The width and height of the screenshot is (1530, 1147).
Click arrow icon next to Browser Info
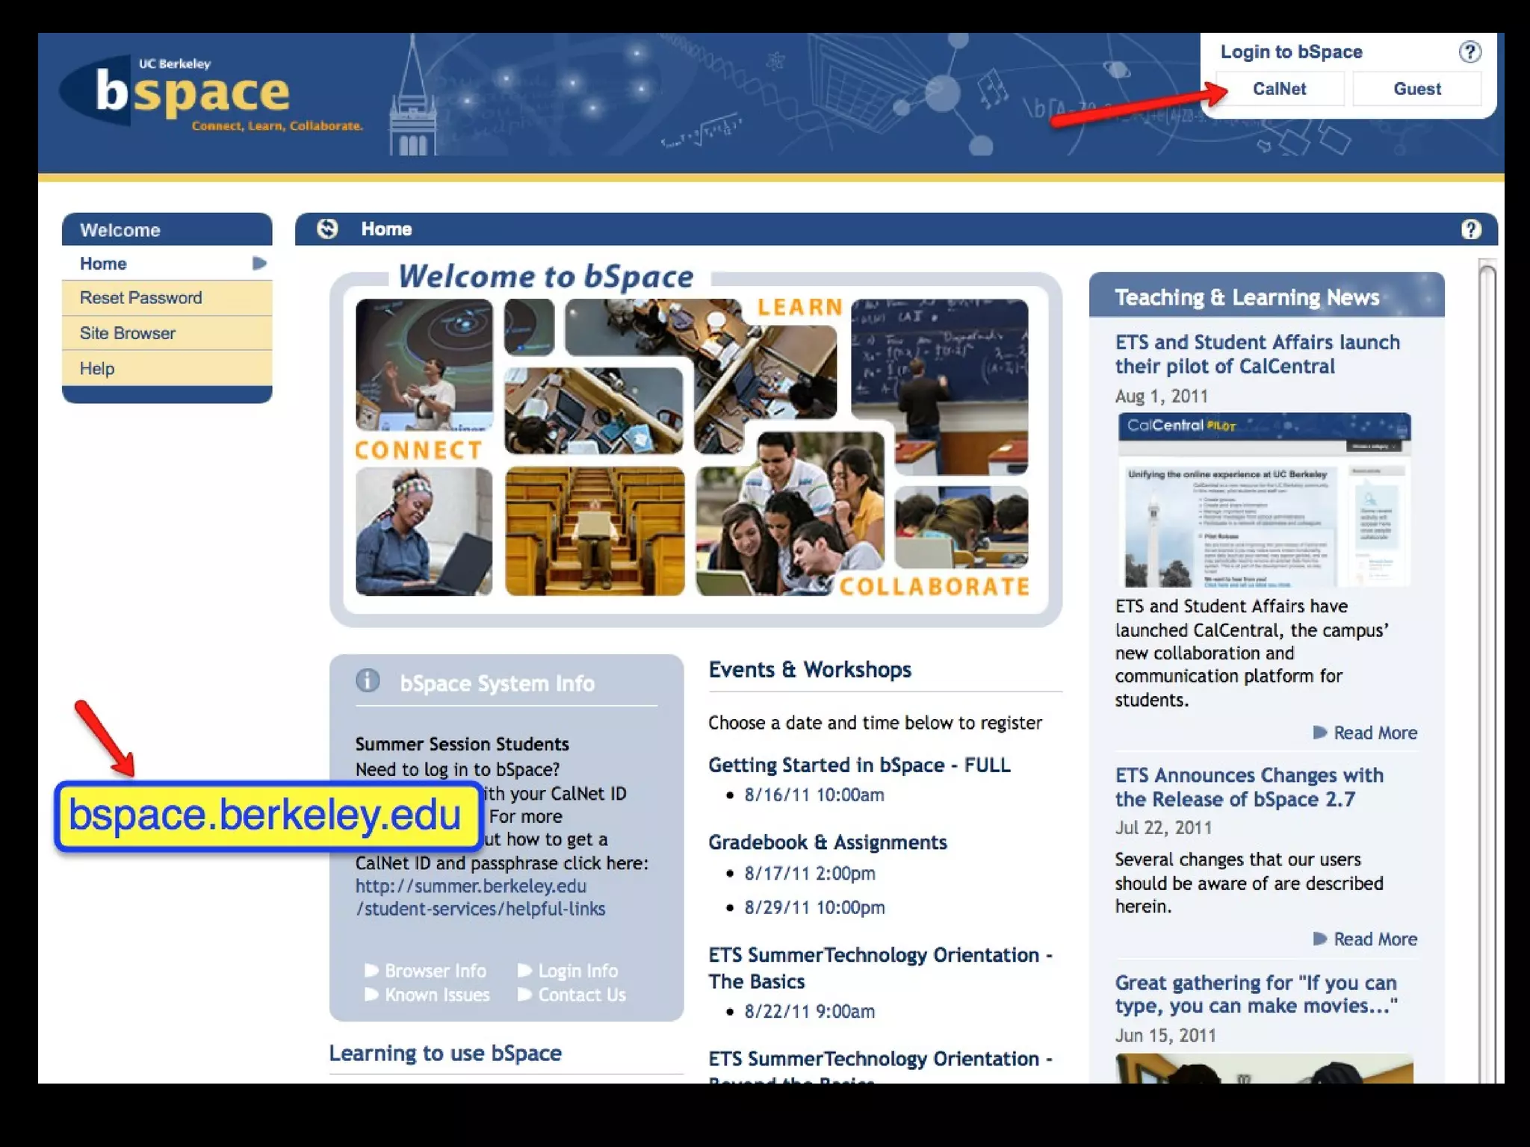pyautogui.click(x=371, y=970)
